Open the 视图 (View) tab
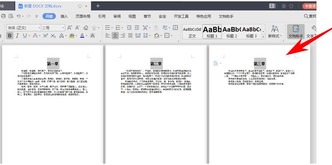Viewport: 332px width, 165px height. coord(132,16)
